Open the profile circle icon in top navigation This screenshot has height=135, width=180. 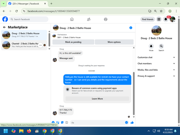(105, 19)
